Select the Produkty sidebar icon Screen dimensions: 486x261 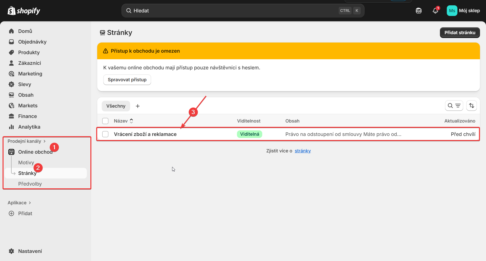point(11,52)
